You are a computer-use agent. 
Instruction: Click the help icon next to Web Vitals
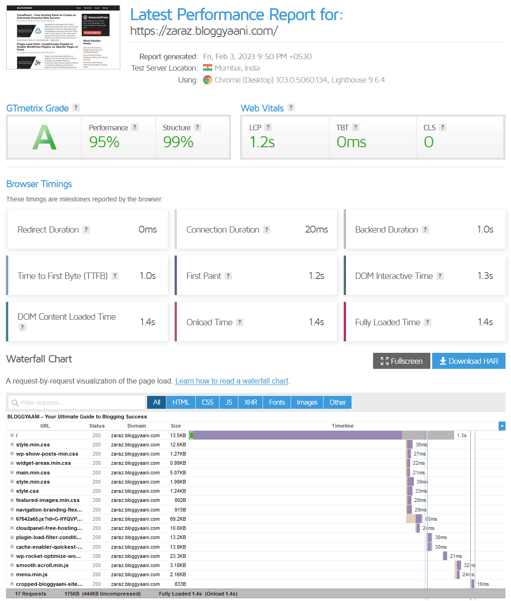(x=291, y=107)
